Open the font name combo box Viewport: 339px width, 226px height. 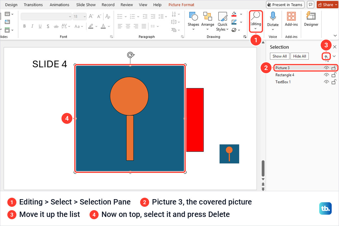coord(46,16)
